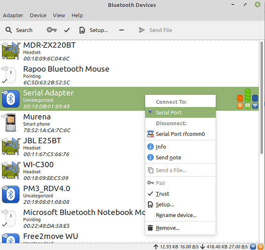Viewport: 265px width, 250px height.
Task: Connect to Serial Port
Action: [x=181, y=112]
